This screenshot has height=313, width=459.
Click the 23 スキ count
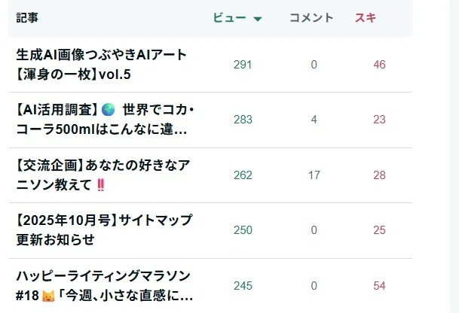pos(379,120)
